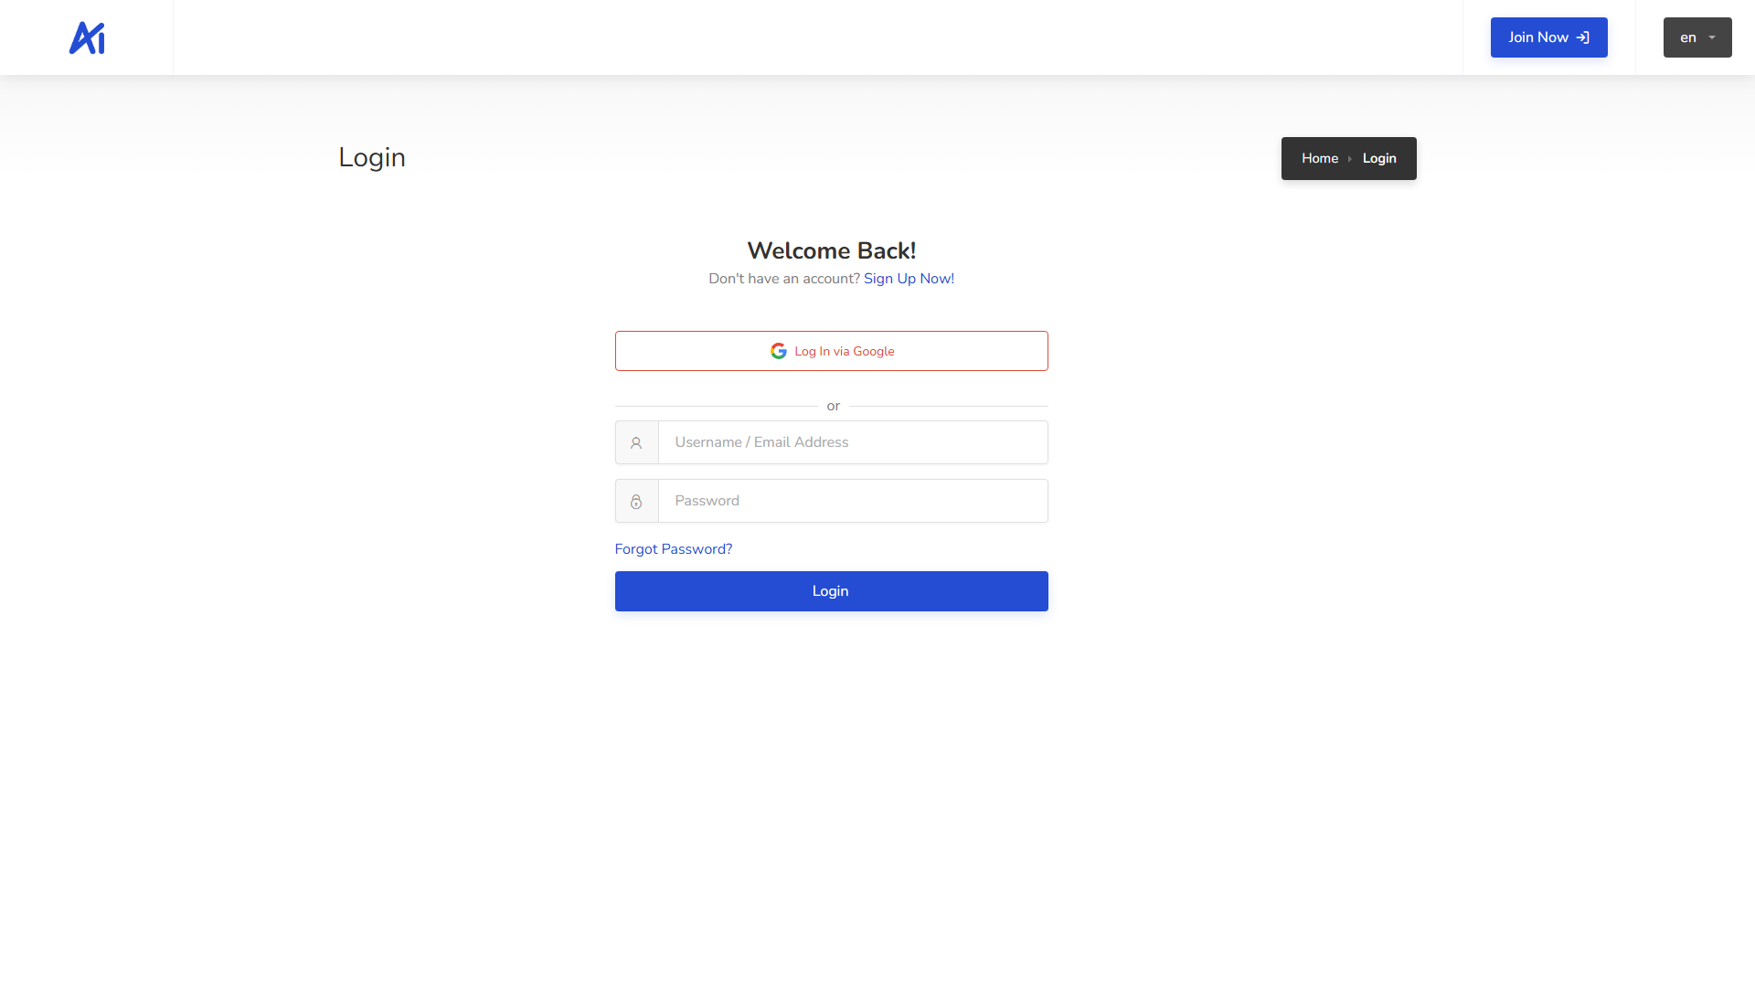The width and height of the screenshot is (1755, 987).
Task: Click the breadcrumb separator chevron
Action: (x=1350, y=159)
